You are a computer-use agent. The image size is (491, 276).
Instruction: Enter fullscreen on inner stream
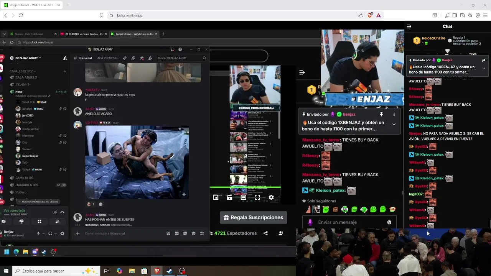click(257, 197)
